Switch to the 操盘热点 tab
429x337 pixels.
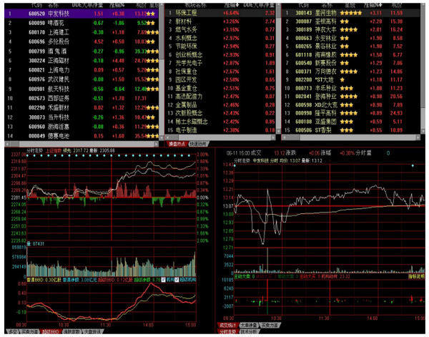(x=177, y=144)
